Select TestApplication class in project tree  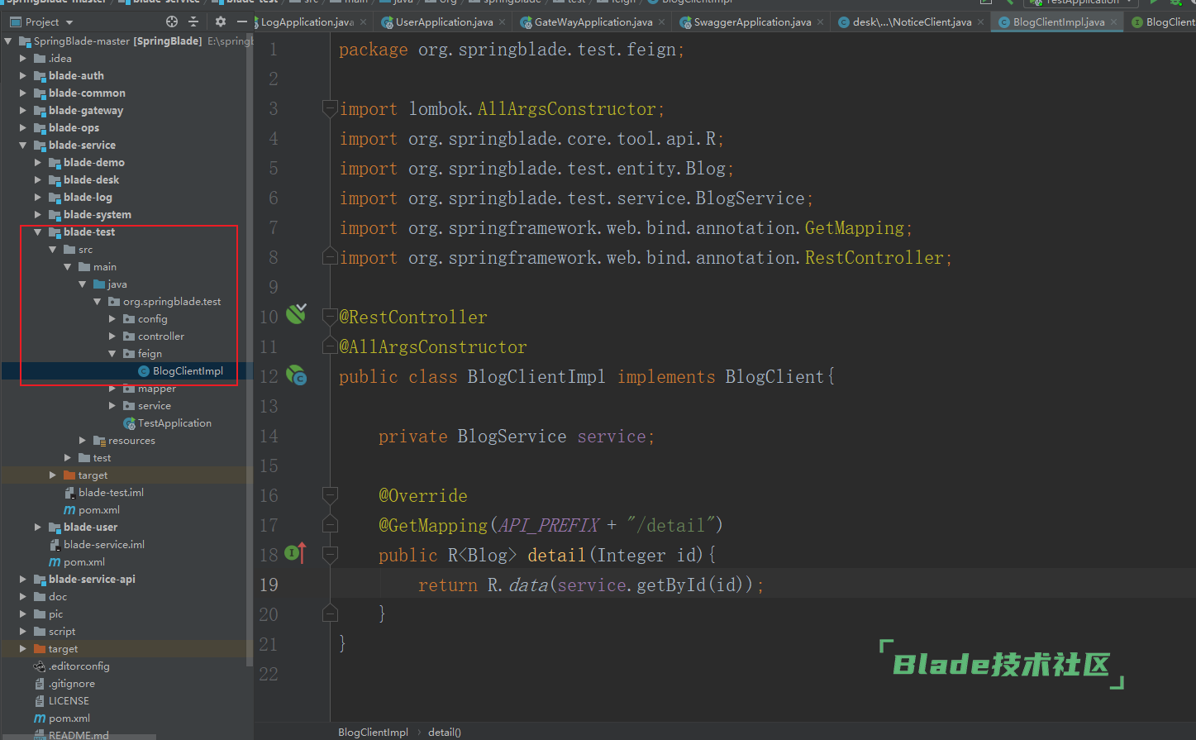174,423
